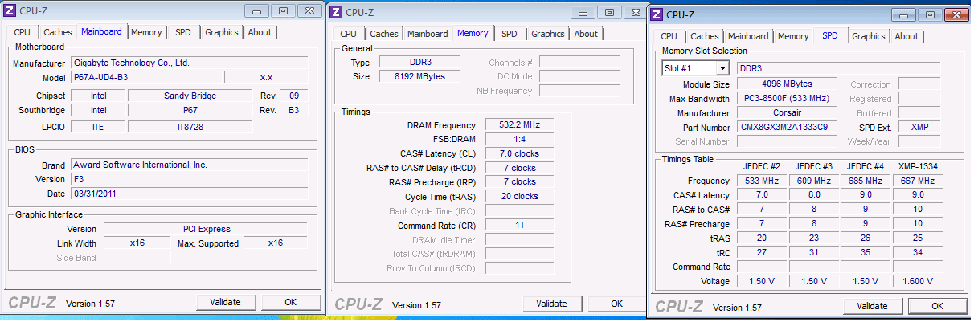
Task: Click the 8192 MBytes size value
Action: 419,77
